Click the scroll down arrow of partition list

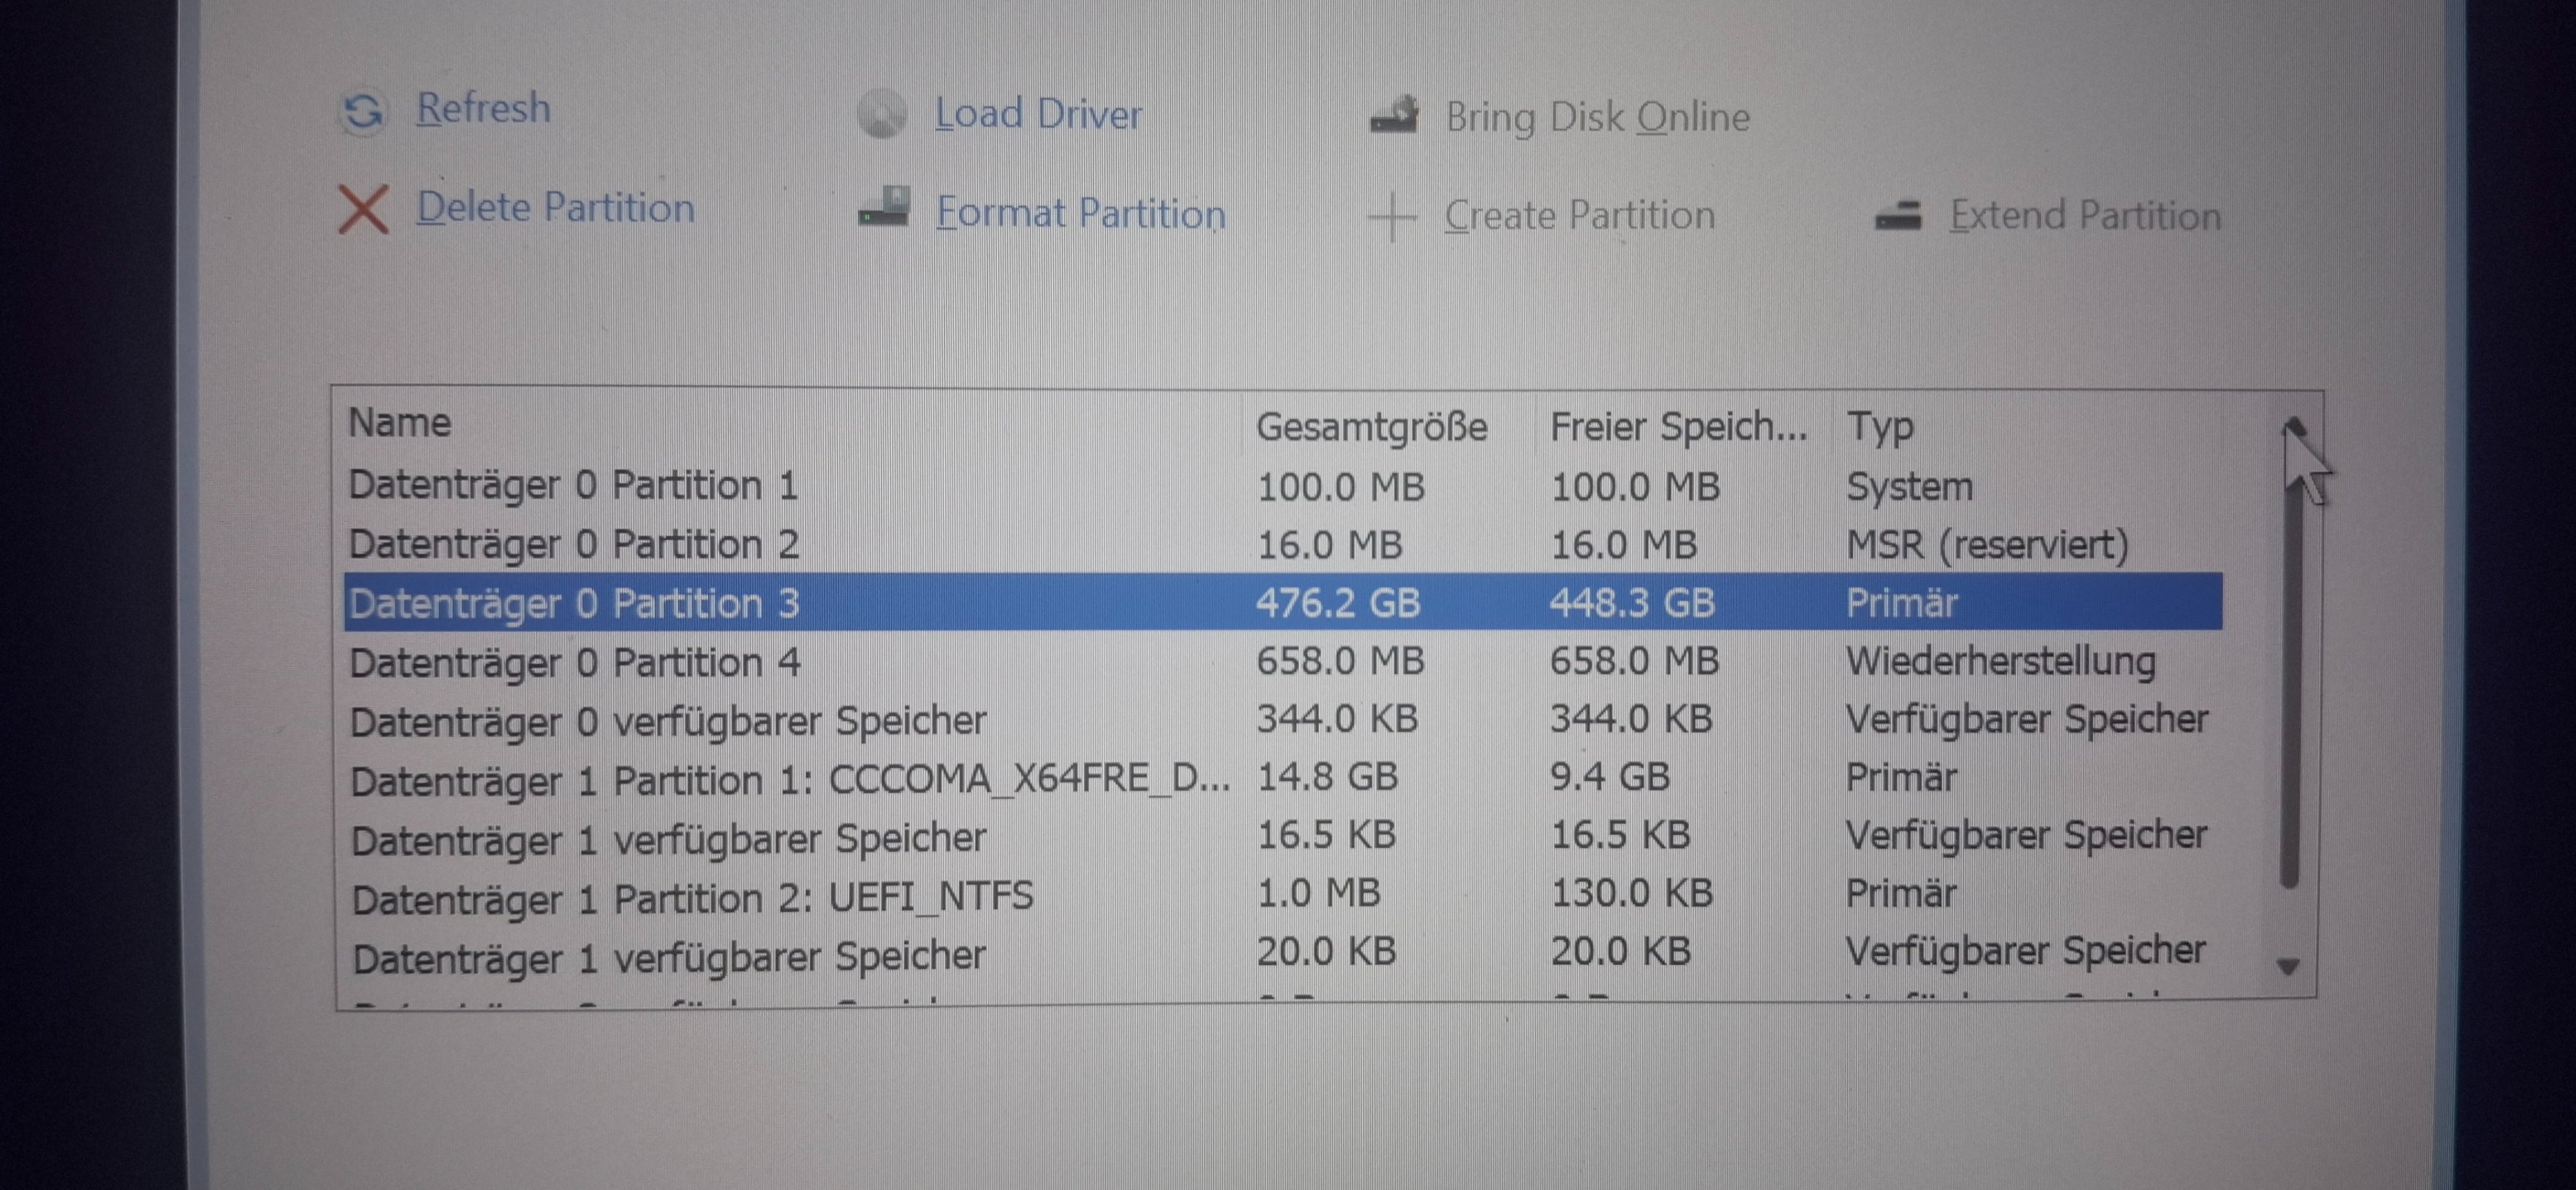[2287, 966]
